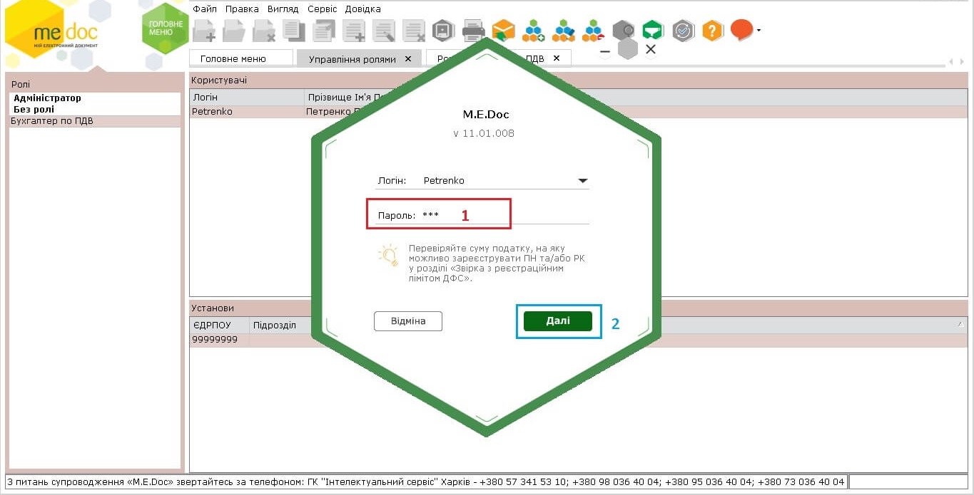Screen dimensions: 974x495
Task: Open help via the orange question icon
Action: coord(712,31)
